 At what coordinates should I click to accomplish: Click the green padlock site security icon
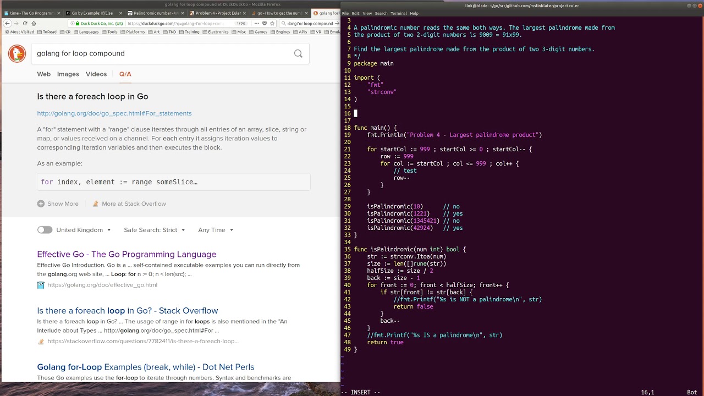(x=78, y=24)
